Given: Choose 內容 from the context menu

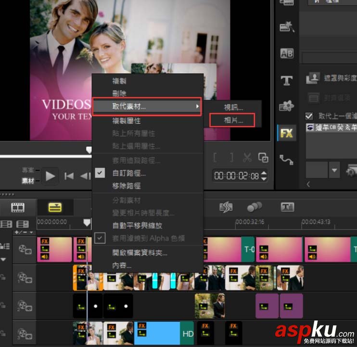Looking at the screenshot, I should (122, 265).
